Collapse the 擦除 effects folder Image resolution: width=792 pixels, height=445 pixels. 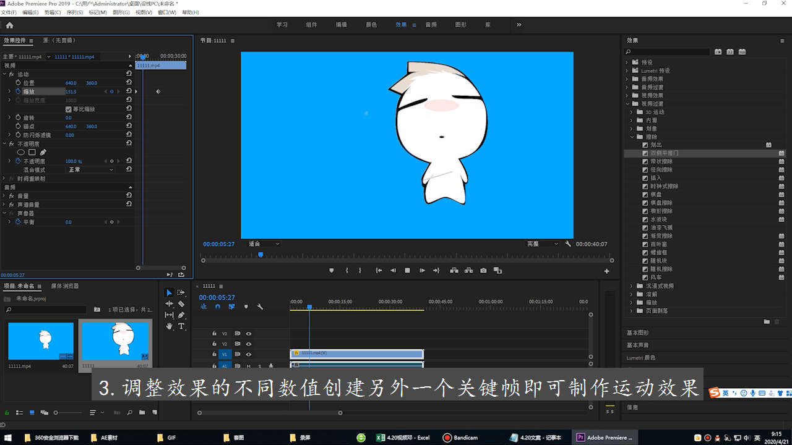point(632,137)
